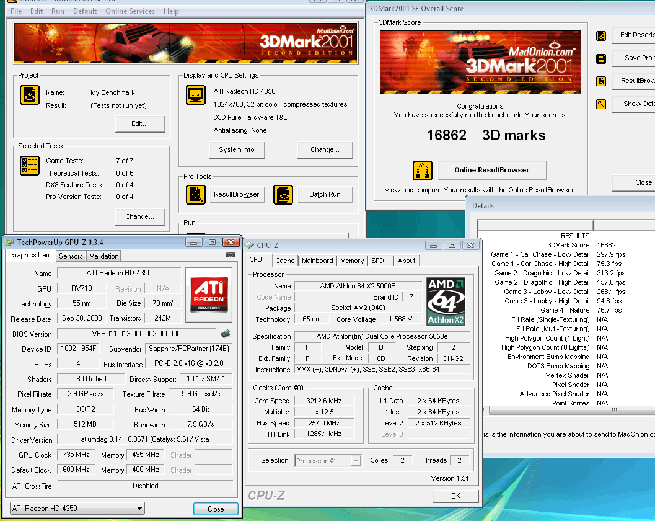Click the AMD Athlon 64 X2 logo in CPU-Z
Image resolution: width=655 pixels, height=521 pixels.
(446, 301)
